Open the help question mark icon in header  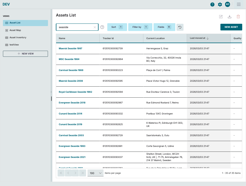(212, 5)
